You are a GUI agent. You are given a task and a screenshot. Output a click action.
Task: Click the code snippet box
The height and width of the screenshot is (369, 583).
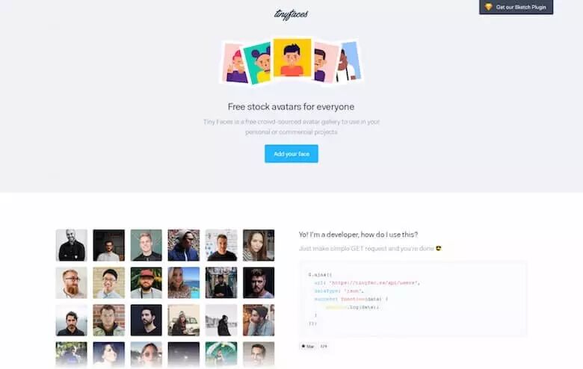[x=413, y=299]
